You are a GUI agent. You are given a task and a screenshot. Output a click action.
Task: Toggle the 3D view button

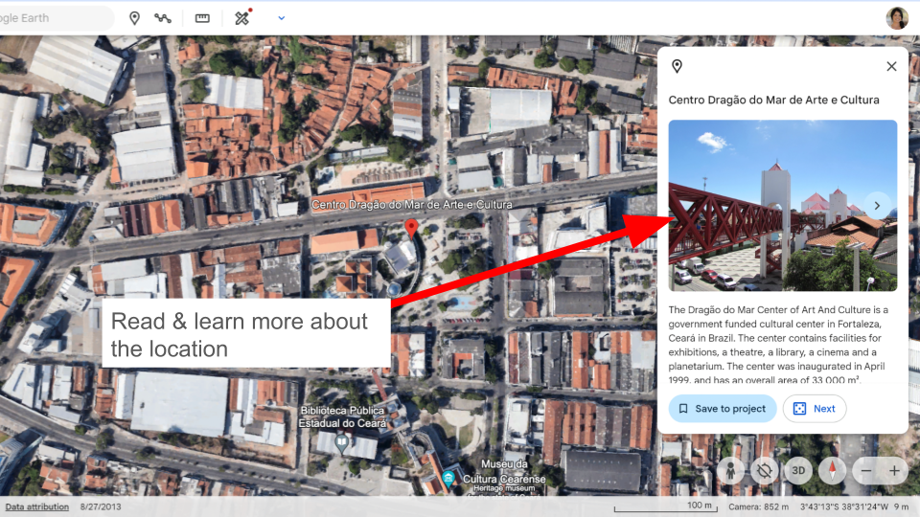pyautogui.click(x=797, y=471)
